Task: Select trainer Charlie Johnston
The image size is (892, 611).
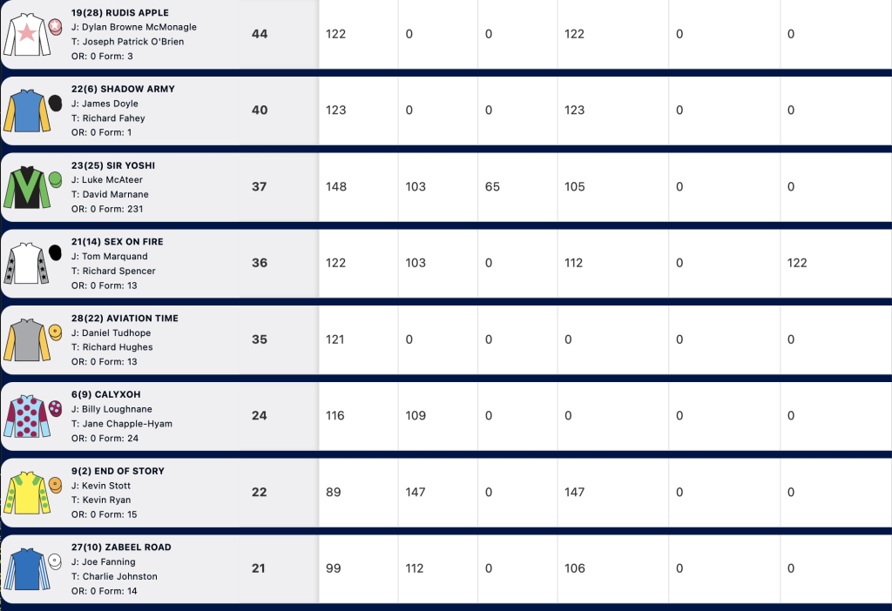Action: (114, 576)
